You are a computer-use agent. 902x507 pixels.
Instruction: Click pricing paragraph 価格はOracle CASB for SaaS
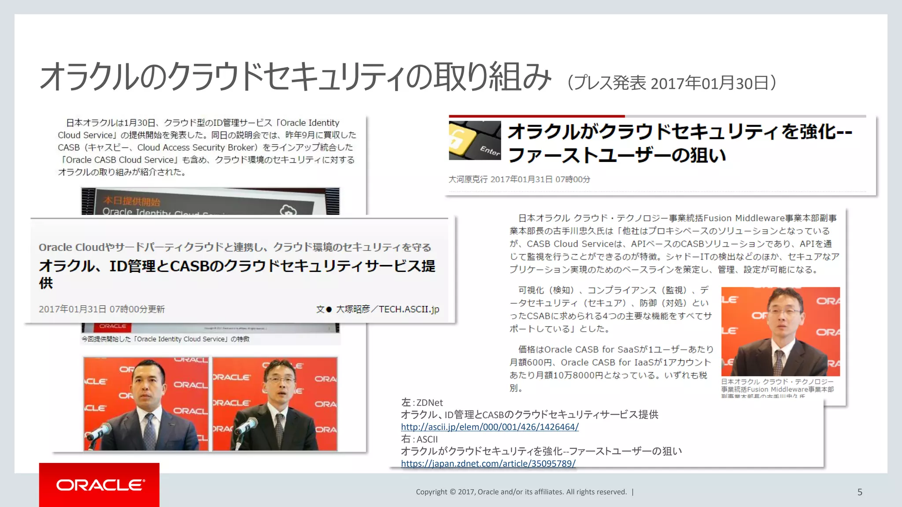611,369
